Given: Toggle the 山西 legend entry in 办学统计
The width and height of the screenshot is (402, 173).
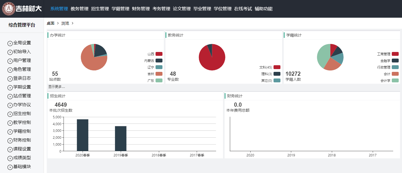Looking at the screenshot, I should [159, 54].
